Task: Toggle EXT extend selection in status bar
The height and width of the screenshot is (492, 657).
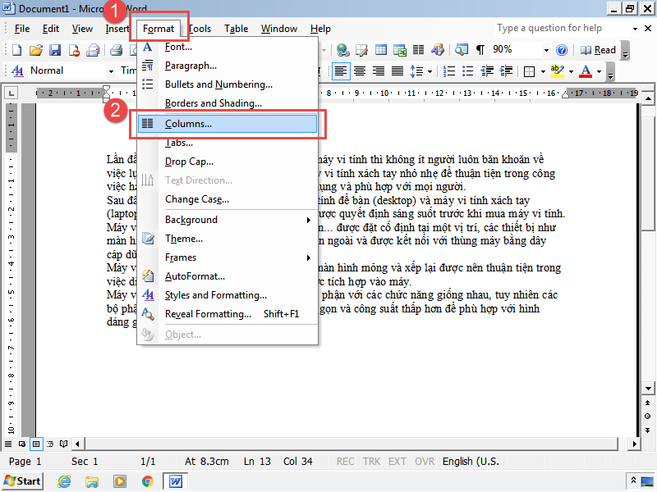Action: point(397,462)
